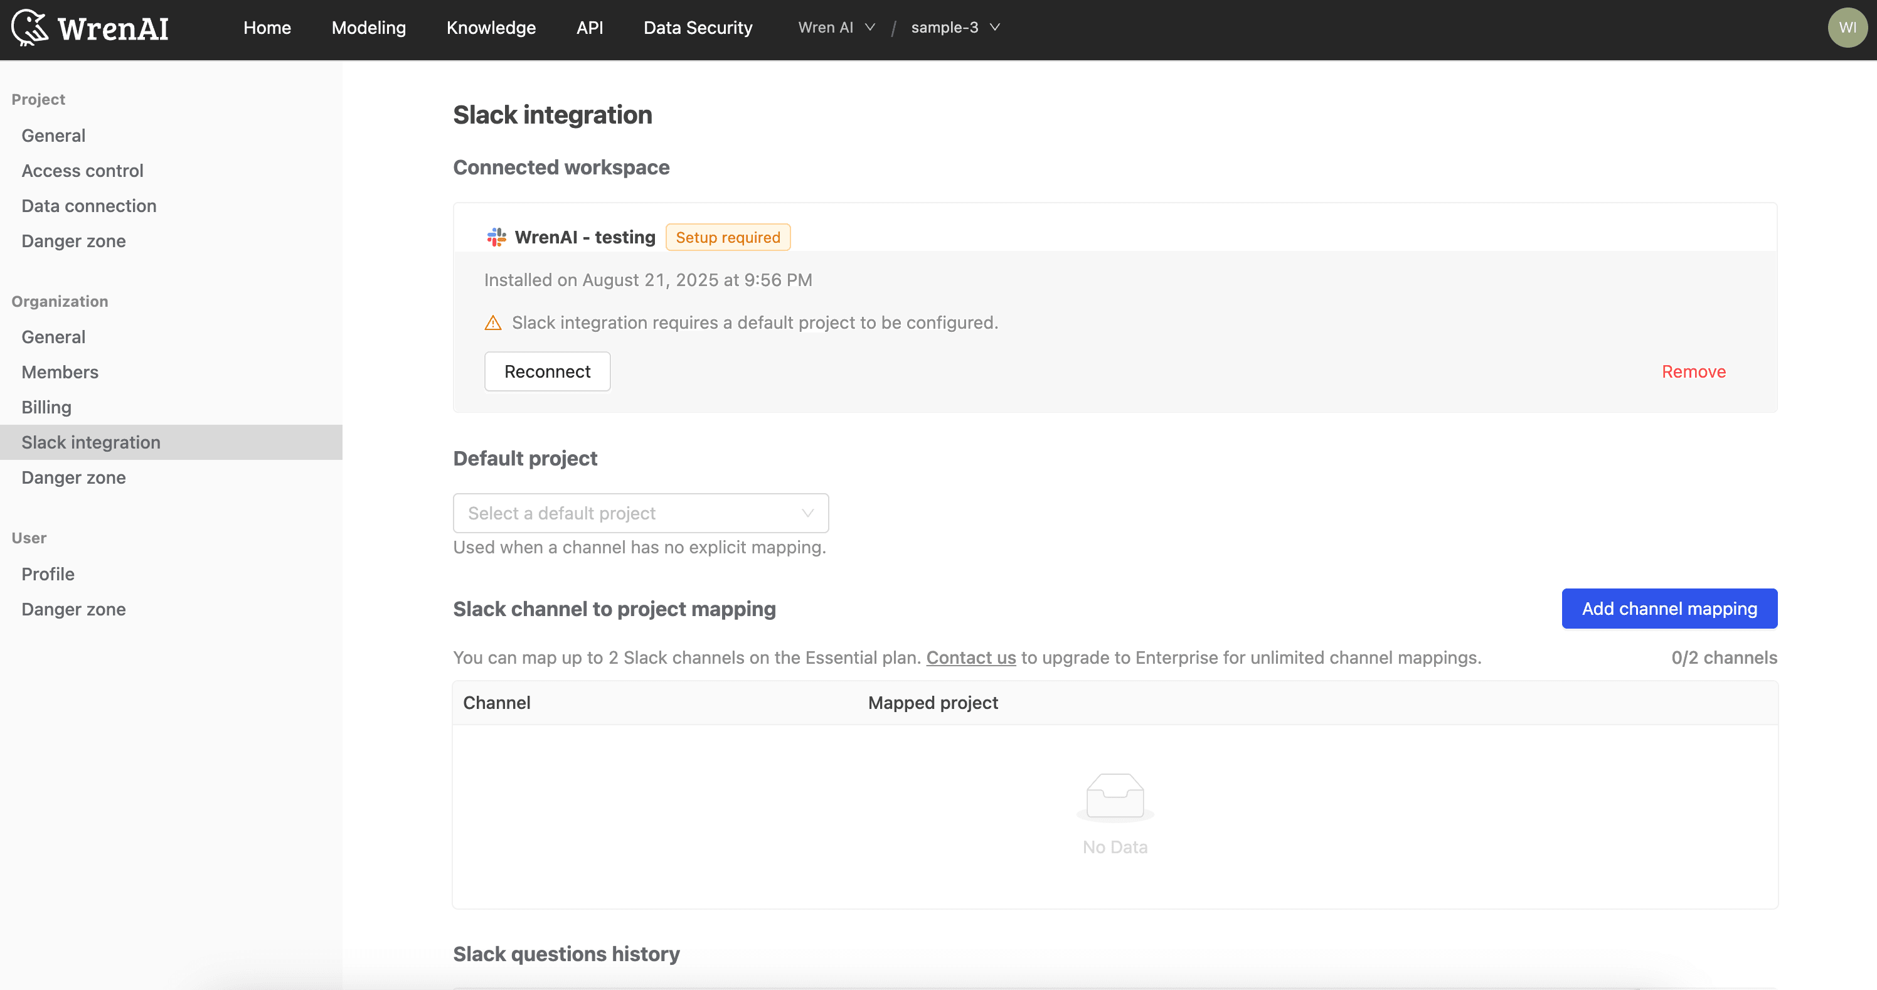View organization Members
Viewport: 1877px width, 990px height.
(x=60, y=371)
